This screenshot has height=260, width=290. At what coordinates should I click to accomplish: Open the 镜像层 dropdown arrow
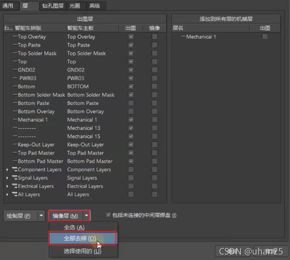pyautogui.click(x=86, y=216)
